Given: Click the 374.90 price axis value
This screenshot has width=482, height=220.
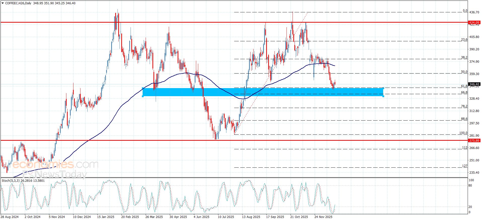Looking at the screenshot, I should tap(474, 62).
